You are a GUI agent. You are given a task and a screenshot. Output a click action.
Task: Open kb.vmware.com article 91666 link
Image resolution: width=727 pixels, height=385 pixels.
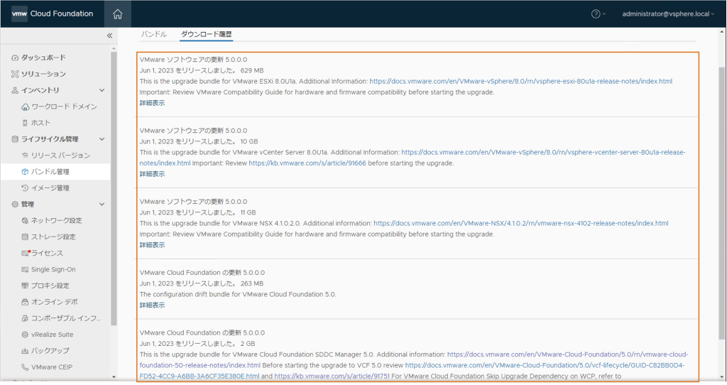click(307, 163)
